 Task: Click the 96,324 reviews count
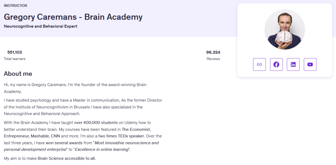(x=213, y=52)
